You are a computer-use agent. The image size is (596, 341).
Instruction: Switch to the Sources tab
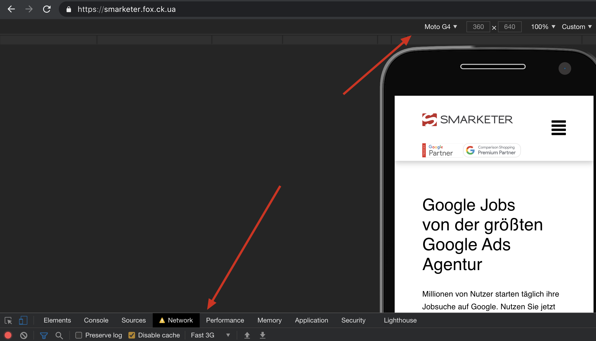[134, 320]
